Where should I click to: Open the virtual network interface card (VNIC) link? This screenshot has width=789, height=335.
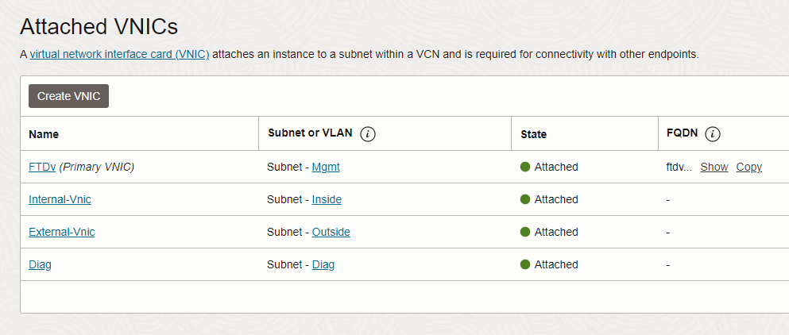click(119, 55)
